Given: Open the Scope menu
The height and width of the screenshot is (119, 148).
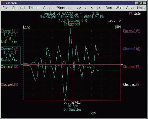Looking at the screenshot, I should pyautogui.click(x=48, y=8).
